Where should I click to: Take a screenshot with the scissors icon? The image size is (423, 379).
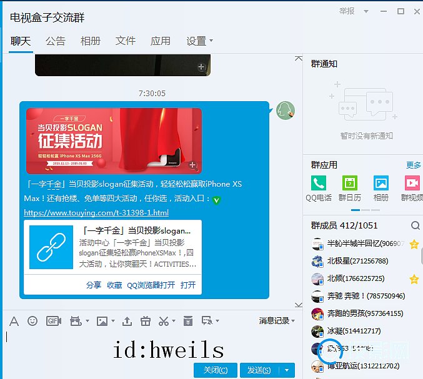click(x=164, y=321)
